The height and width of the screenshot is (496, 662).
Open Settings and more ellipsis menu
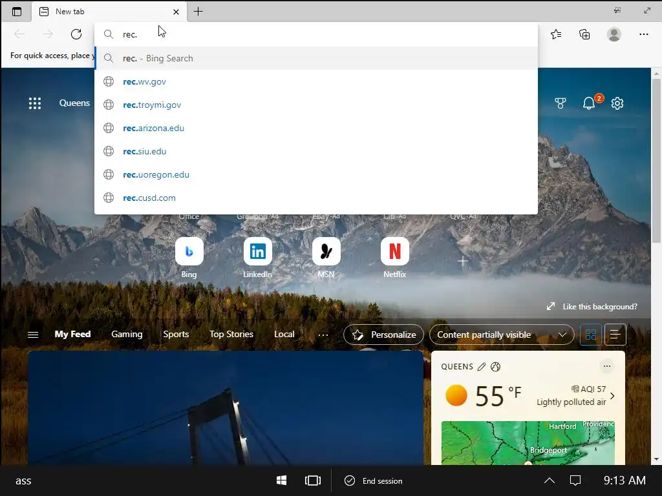pyautogui.click(x=643, y=34)
